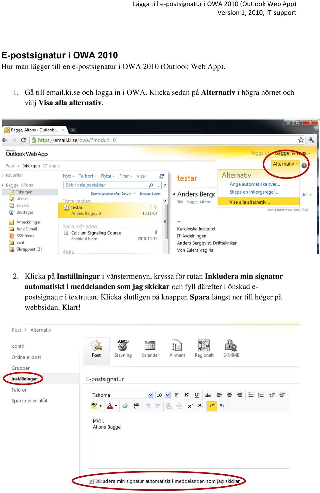Open the Inkorgen folder
The height and width of the screenshot is (493, 320).
point(24,192)
